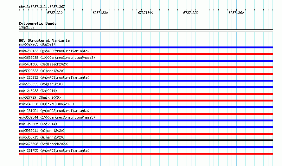Select the nsv5932011 Almarri2020 red bar
Viewport: 282px width, 166px height.
tap(146, 134)
